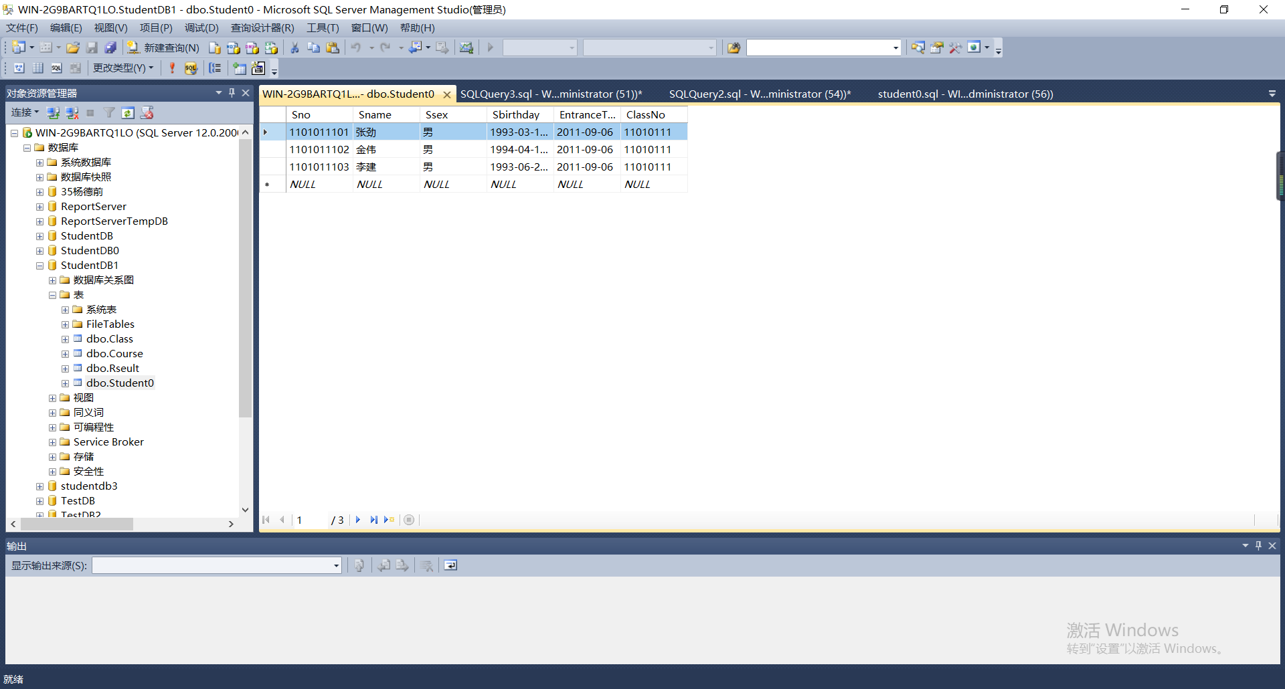Click the Paste clipboard icon
1285x689 pixels.
click(x=332, y=47)
